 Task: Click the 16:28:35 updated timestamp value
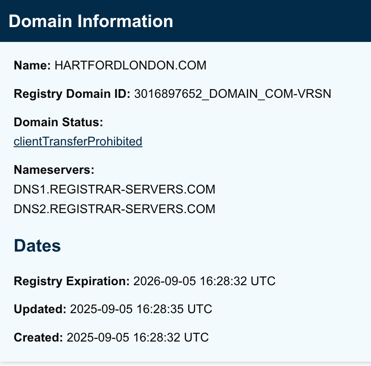[x=159, y=309]
